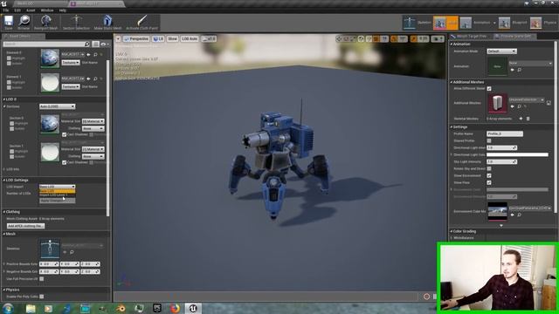Open Firefox from the taskbar
The image size is (559, 314).
click(175, 308)
